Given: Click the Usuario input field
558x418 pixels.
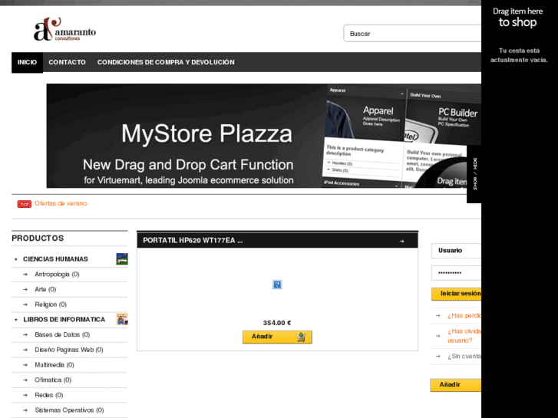Looking at the screenshot, I should pos(456,251).
